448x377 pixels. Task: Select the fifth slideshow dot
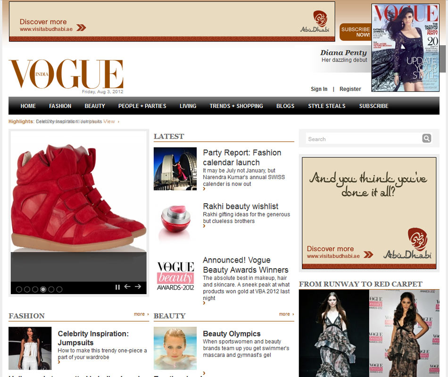[51, 289]
